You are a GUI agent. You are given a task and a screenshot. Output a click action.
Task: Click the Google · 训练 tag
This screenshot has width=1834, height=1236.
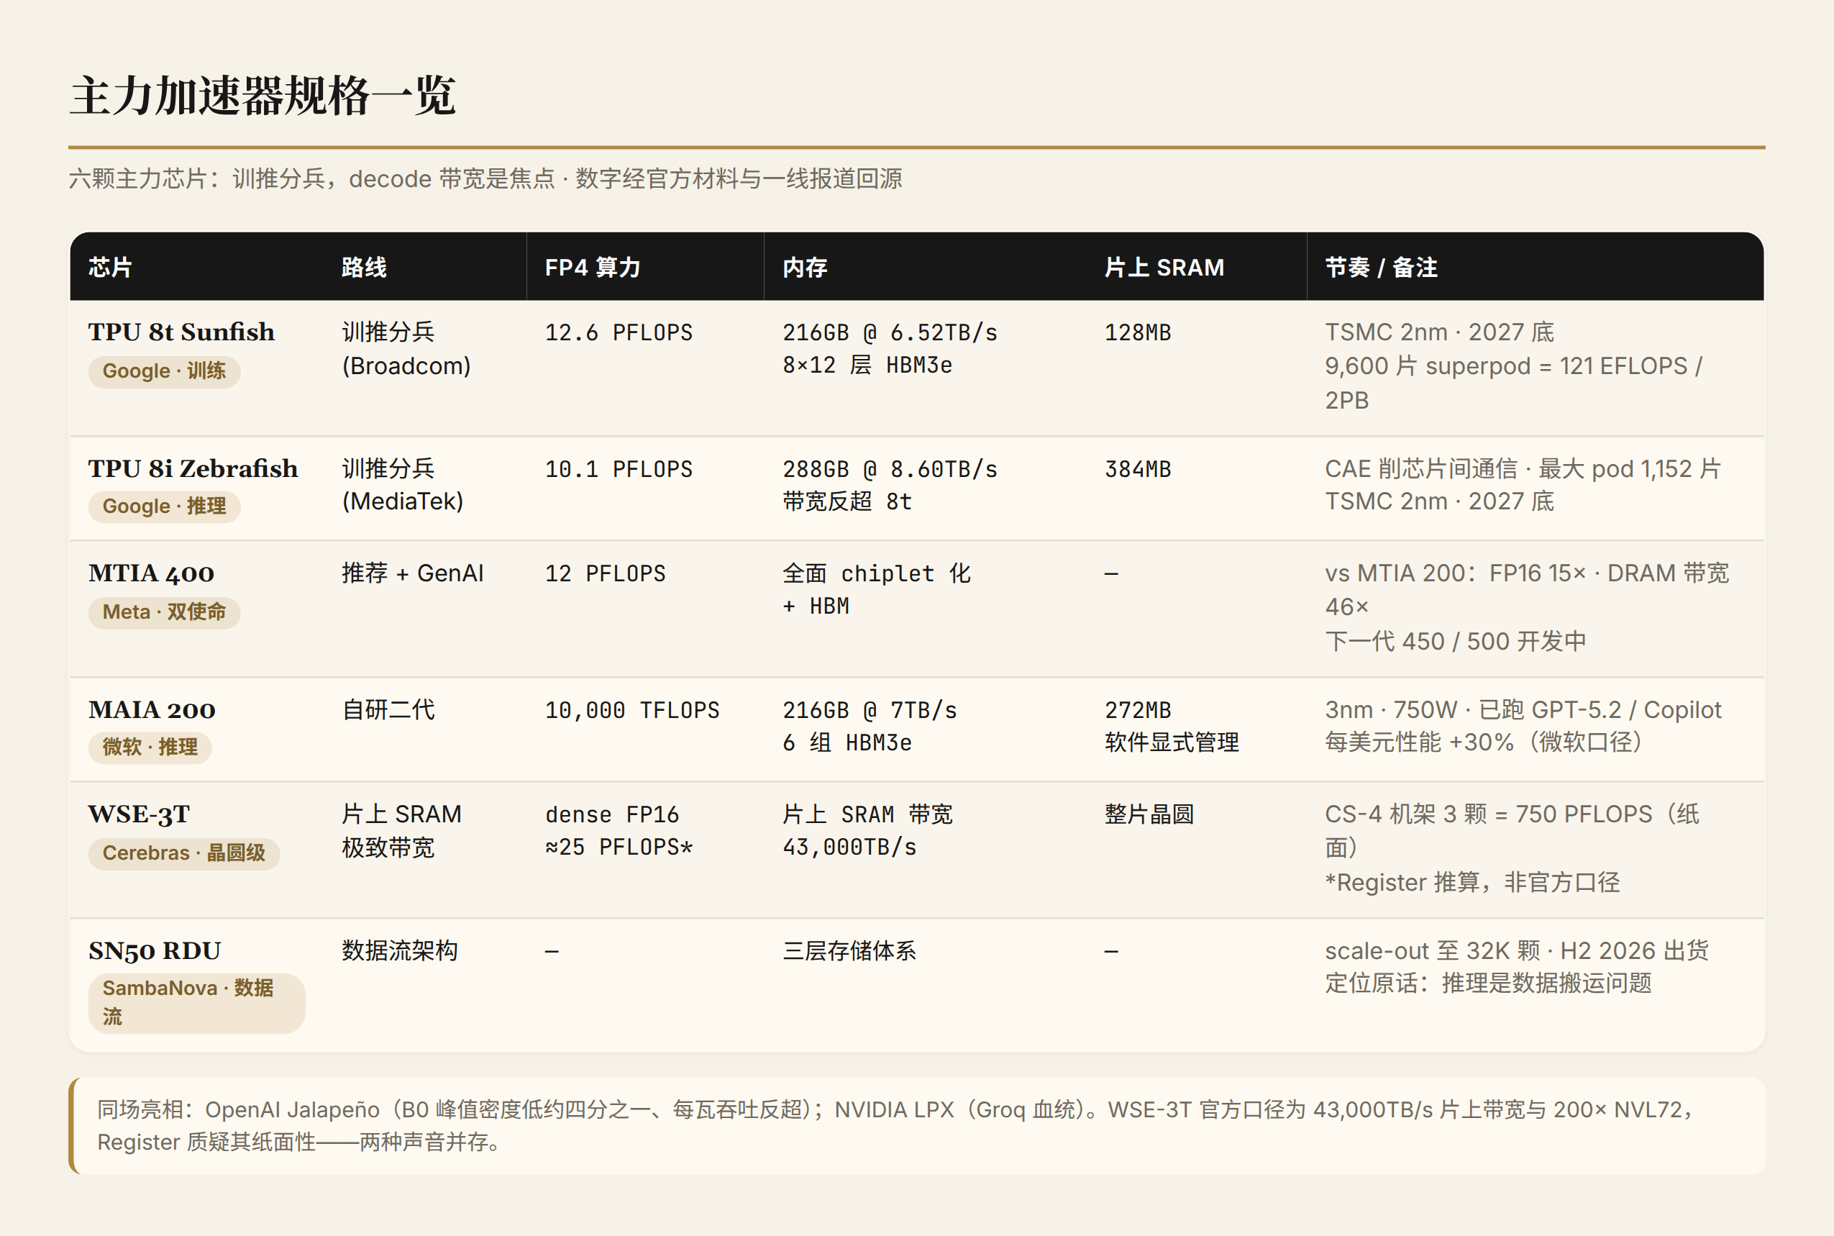point(164,371)
